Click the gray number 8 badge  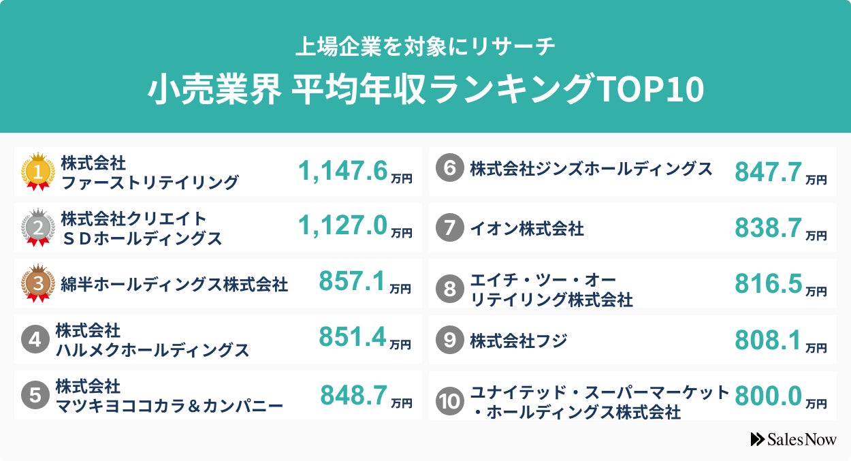click(x=449, y=289)
